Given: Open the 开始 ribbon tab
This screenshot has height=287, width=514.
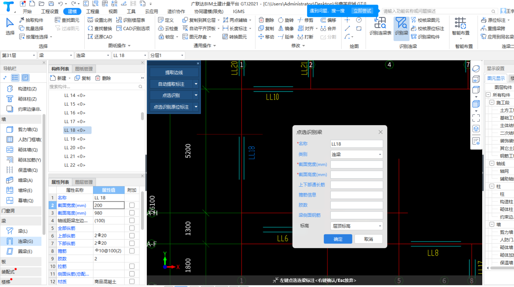Looking at the screenshot, I should click(27, 11).
